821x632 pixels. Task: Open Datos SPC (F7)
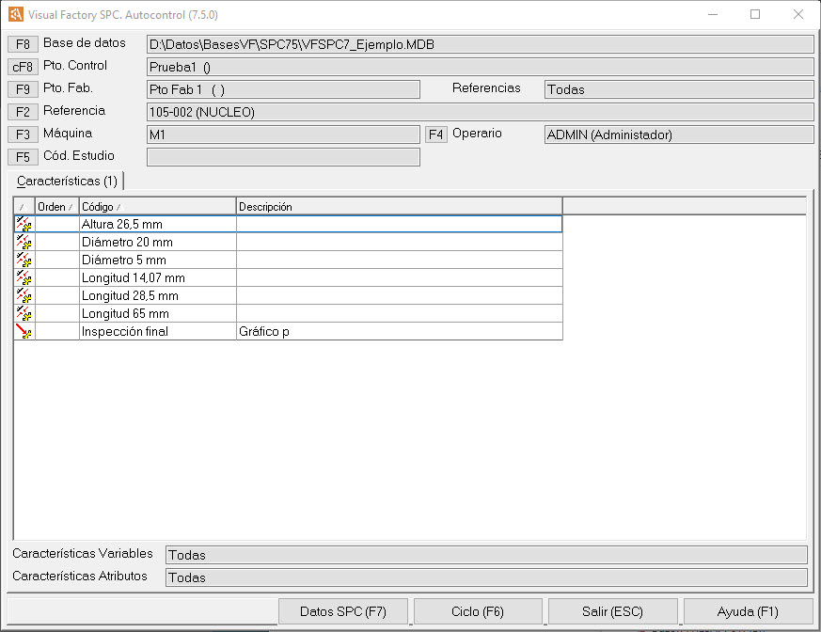coord(343,611)
